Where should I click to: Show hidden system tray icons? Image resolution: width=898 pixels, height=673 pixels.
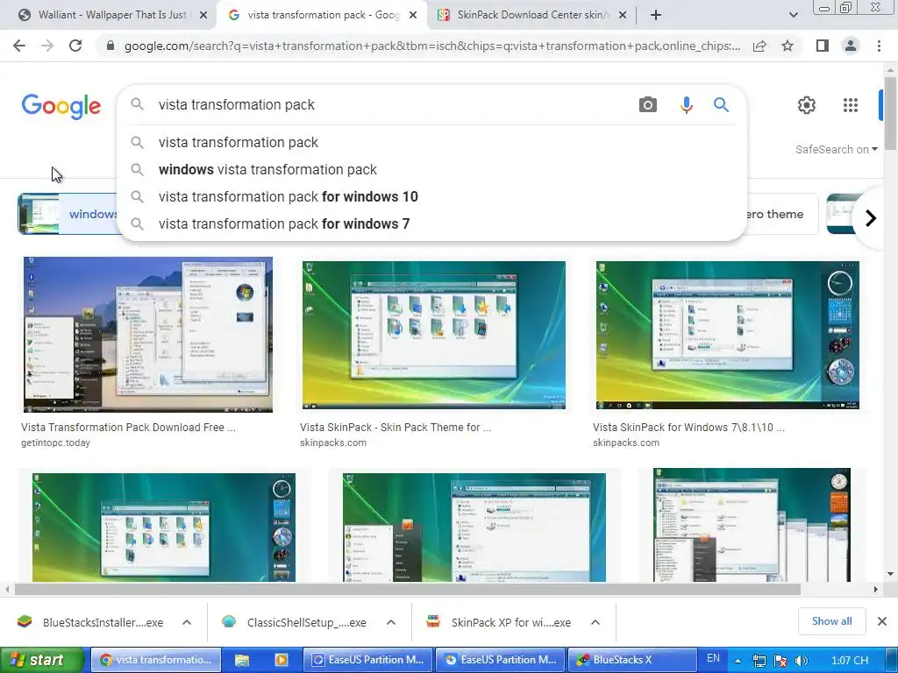point(738,661)
